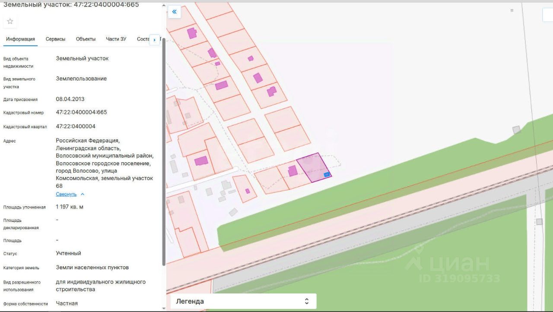
Task: Open the partially hidden Состав tab
Action: 143,39
